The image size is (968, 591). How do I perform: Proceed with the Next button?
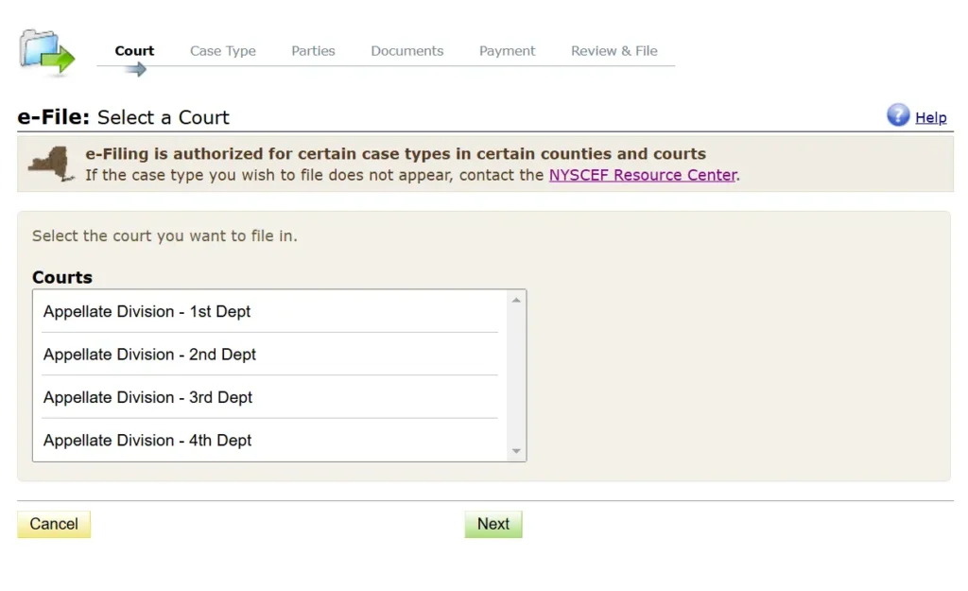[493, 524]
